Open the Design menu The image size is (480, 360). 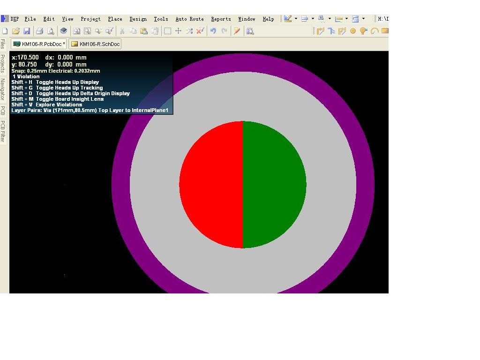[138, 19]
